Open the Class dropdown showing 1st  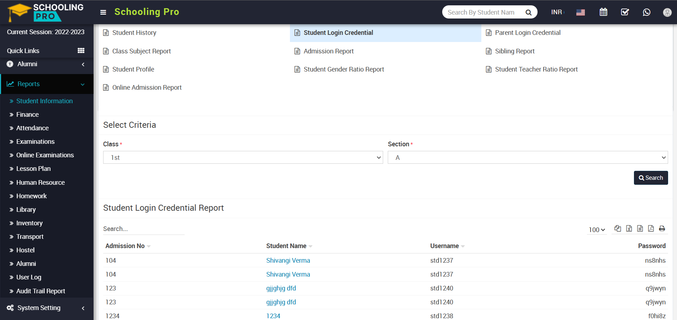[243, 157]
